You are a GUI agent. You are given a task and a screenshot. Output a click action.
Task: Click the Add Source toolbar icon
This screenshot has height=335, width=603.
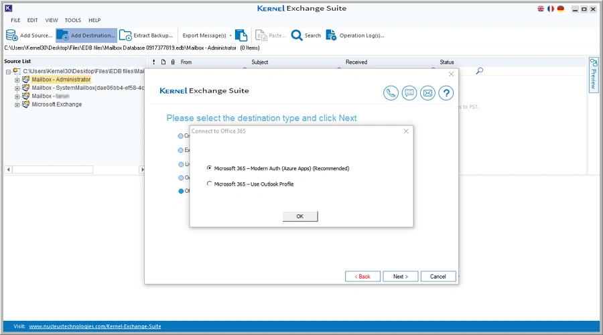click(x=11, y=36)
